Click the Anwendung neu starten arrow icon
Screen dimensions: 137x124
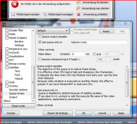coord(78,8)
